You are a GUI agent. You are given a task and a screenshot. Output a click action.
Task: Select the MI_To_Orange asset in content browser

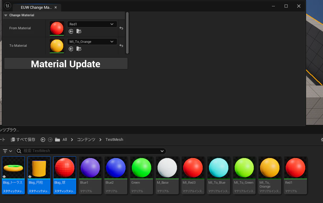[x=270, y=175]
